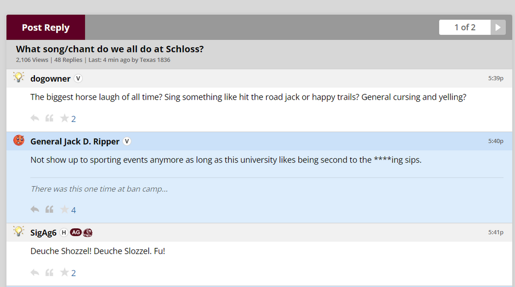Reply to General Jack D. Ripper's post

[x=35, y=209]
